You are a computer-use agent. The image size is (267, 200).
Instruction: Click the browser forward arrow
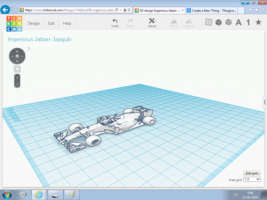(14, 10)
